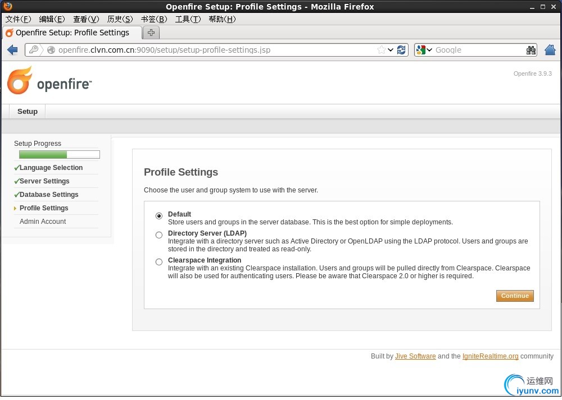
Task: Switch to the Openfire Setup: Profile Settings tab
Action: 72,33
